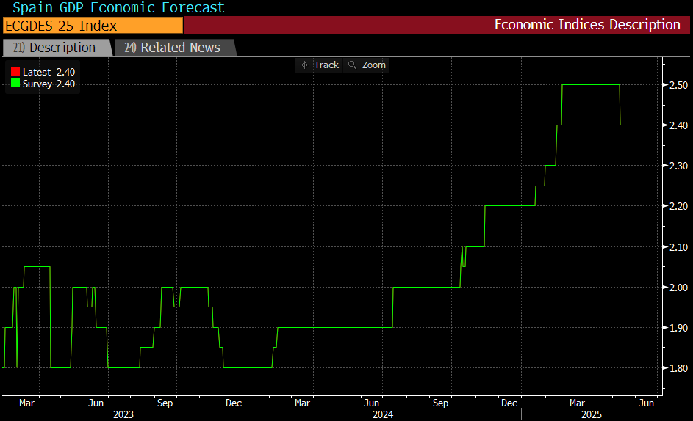The width and height of the screenshot is (693, 421).
Task: Click the 2023 year label on x-axis
Action: coord(122,414)
